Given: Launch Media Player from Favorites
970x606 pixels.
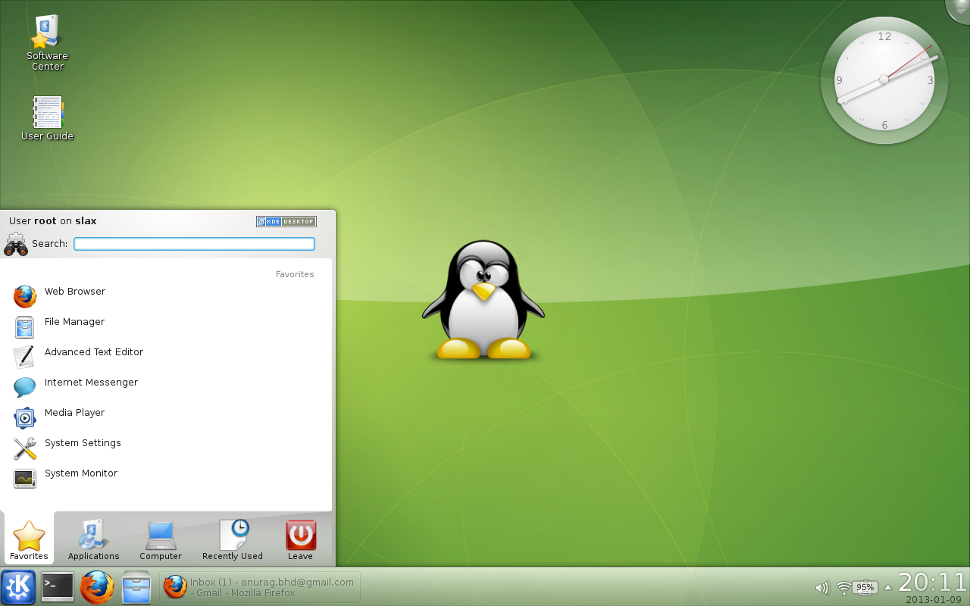Looking at the screenshot, I should (x=74, y=414).
